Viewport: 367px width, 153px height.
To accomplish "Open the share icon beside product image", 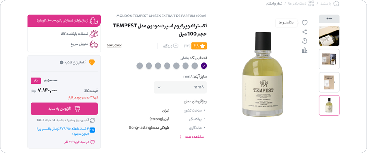I will tap(305, 32).
